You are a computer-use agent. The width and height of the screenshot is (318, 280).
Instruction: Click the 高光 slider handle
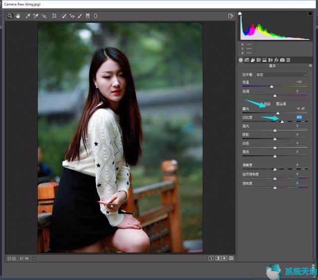coord(275,130)
